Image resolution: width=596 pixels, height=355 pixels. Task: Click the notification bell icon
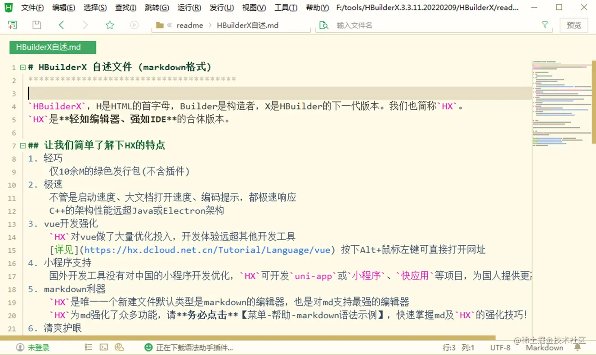click(x=578, y=347)
